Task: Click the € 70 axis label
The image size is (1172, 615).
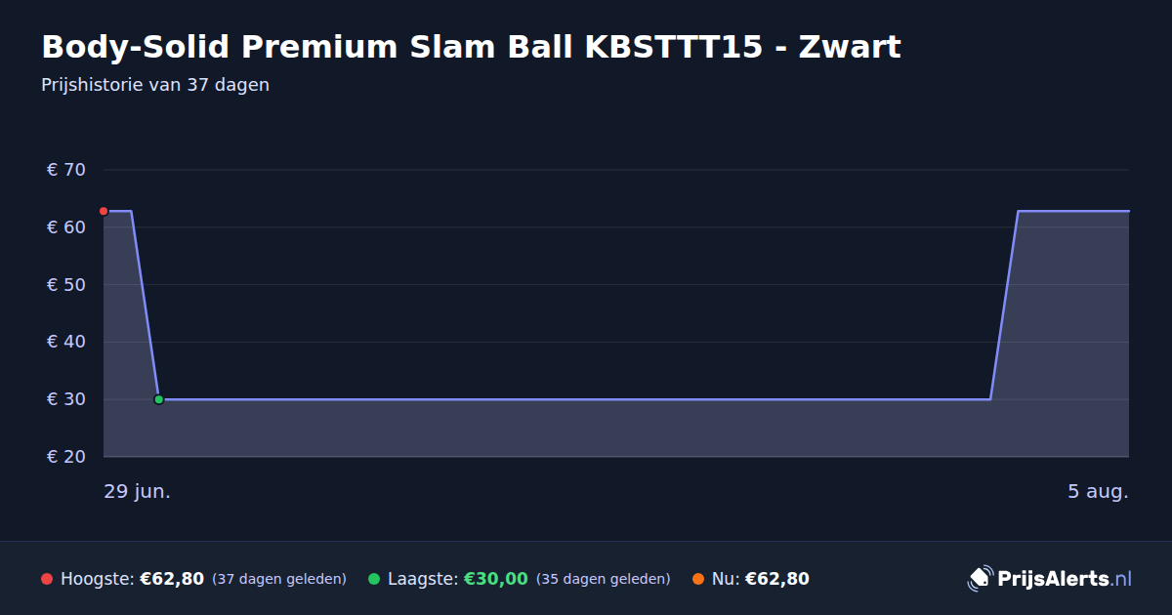Action: (x=66, y=170)
